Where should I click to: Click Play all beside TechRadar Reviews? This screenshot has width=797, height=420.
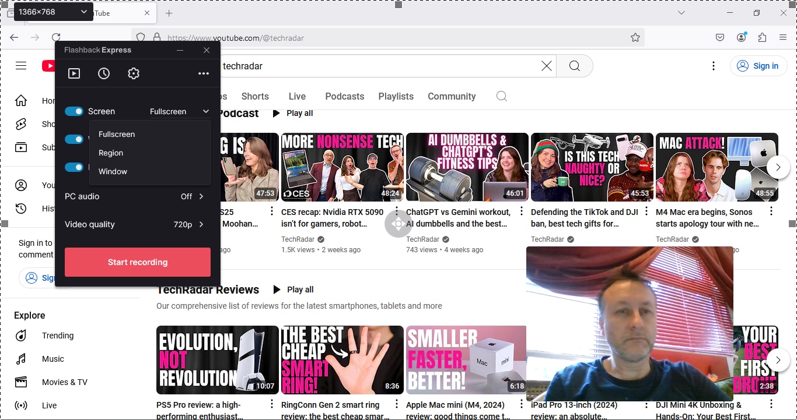(x=293, y=290)
